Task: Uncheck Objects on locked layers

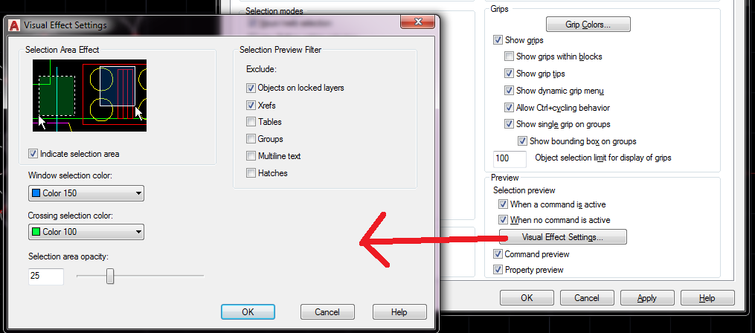Action: (x=251, y=88)
